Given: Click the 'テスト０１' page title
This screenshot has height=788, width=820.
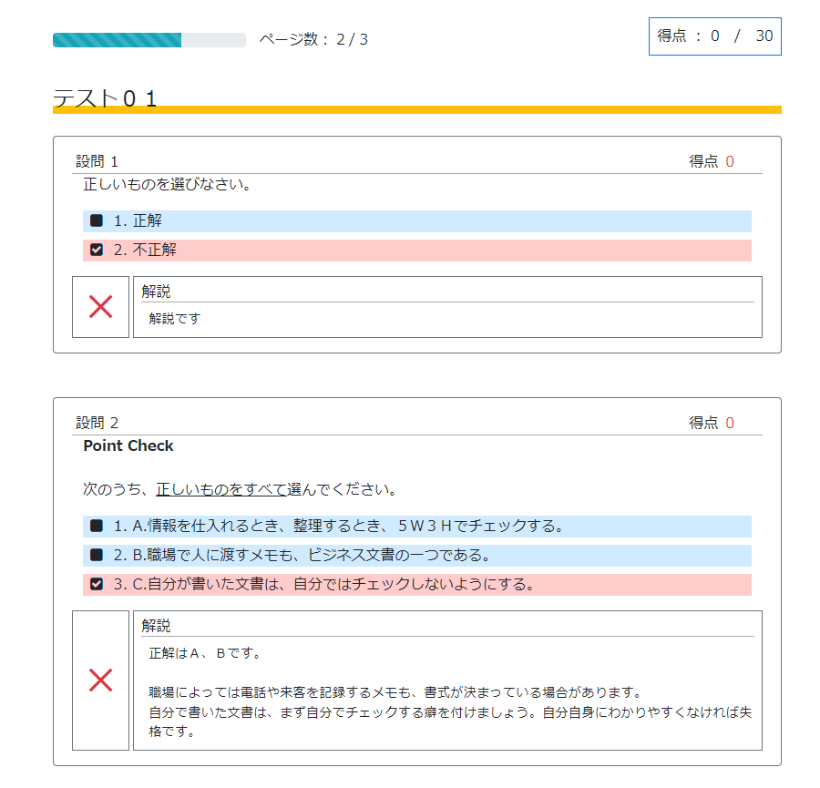Looking at the screenshot, I should click(105, 98).
